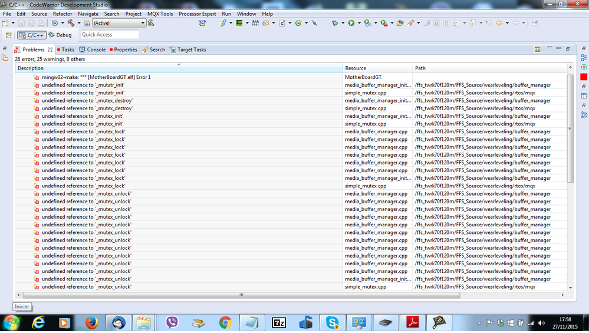Expand dropdown next to Search flashlight icon
589x333 pixels.
coord(418,23)
